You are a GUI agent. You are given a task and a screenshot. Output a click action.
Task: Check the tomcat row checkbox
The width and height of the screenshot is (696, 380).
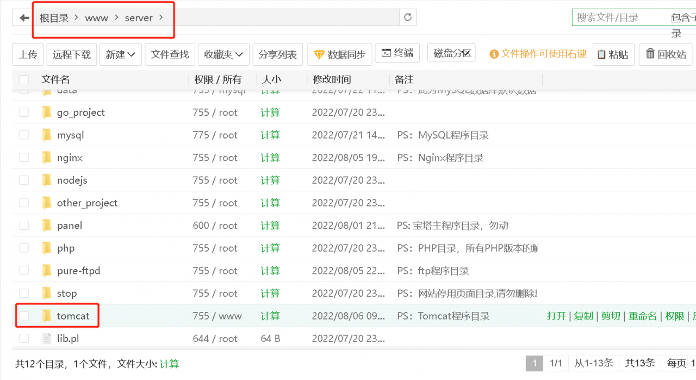click(24, 315)
